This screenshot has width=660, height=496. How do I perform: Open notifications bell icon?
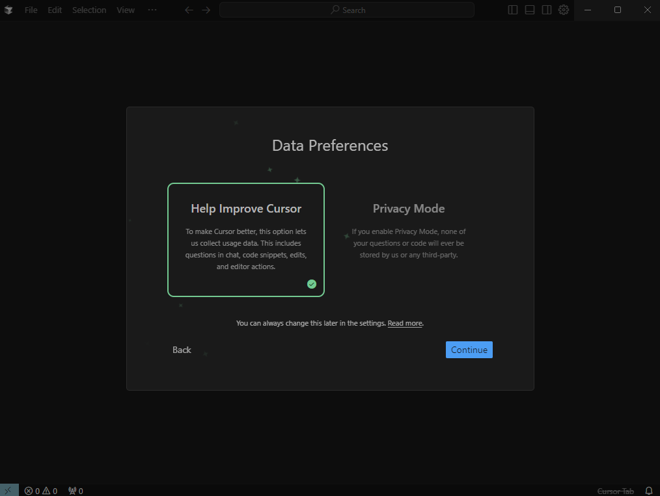649,491
